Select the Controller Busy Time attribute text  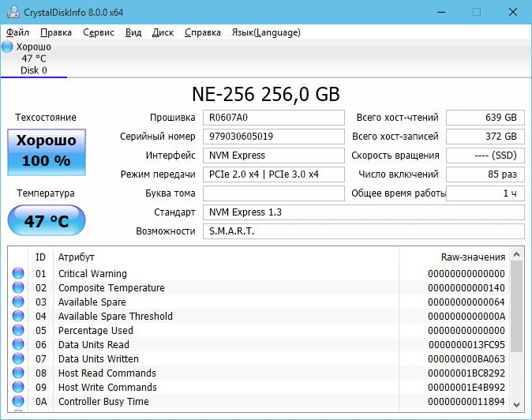pyautogui.click(x=103, y=402)
